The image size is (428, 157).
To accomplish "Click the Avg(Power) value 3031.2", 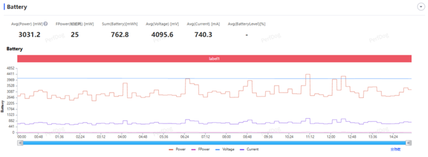I will pos(29,35).
